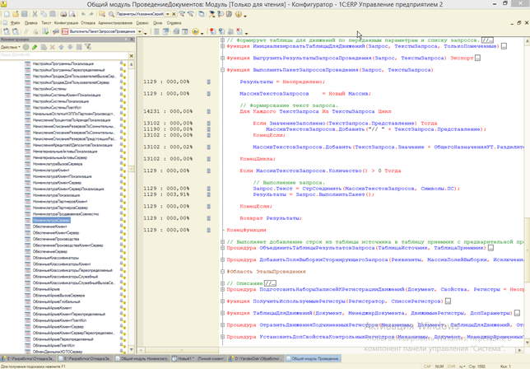Click the green Add icon in Конфигурация panel

26,48
